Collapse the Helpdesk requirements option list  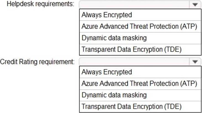pyautogui.click(x=195, y=5)
